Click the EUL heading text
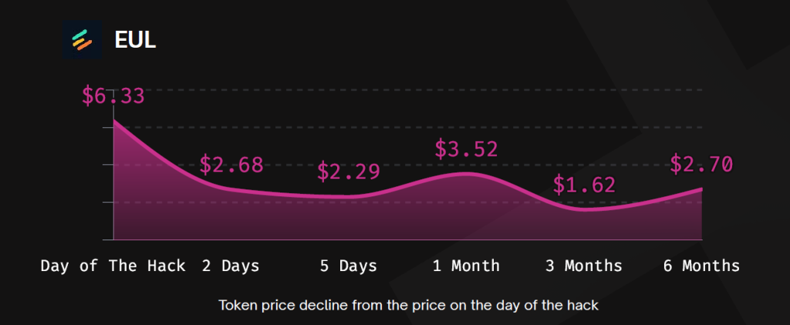 click(135, 40)
